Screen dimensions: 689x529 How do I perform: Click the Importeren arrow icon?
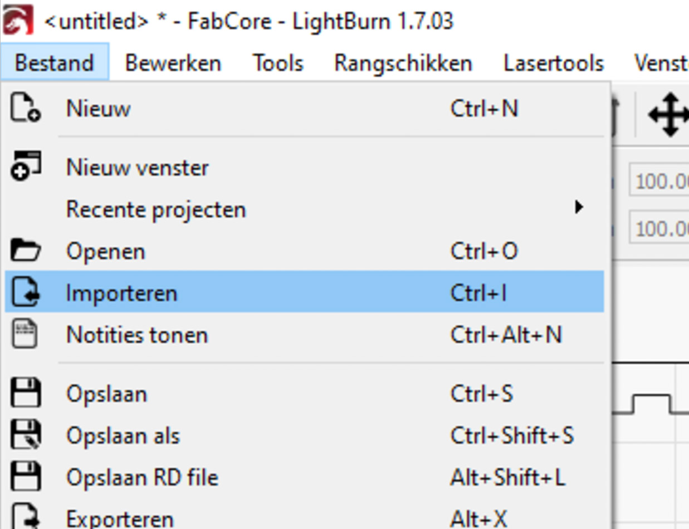click(x=26, y=293)
